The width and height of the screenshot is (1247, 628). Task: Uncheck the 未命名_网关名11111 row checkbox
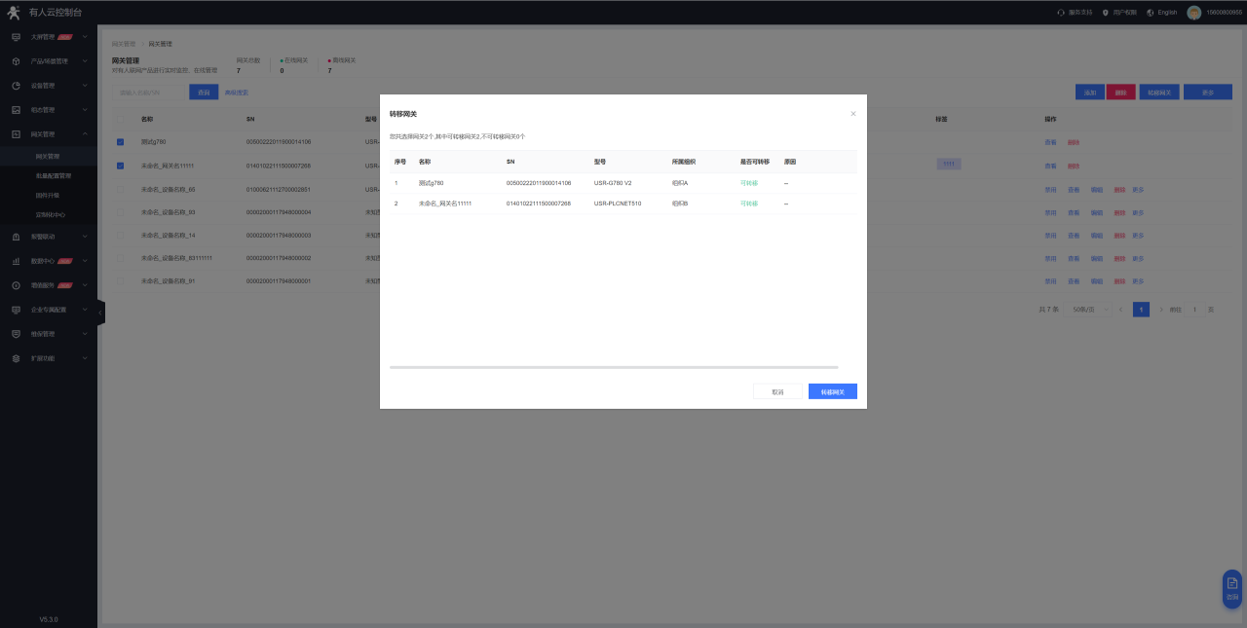tap(121, 166)
